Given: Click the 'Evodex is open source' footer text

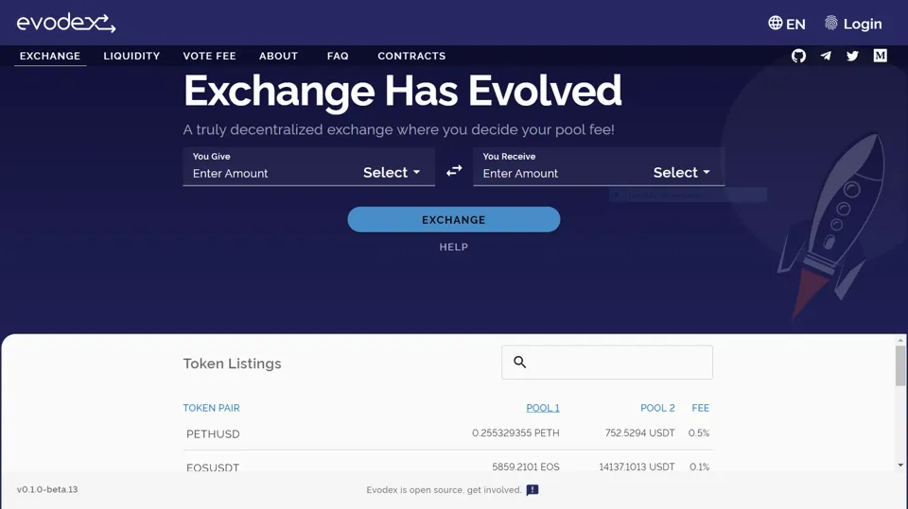Looking at the screenshot, I should click(444, 490).
